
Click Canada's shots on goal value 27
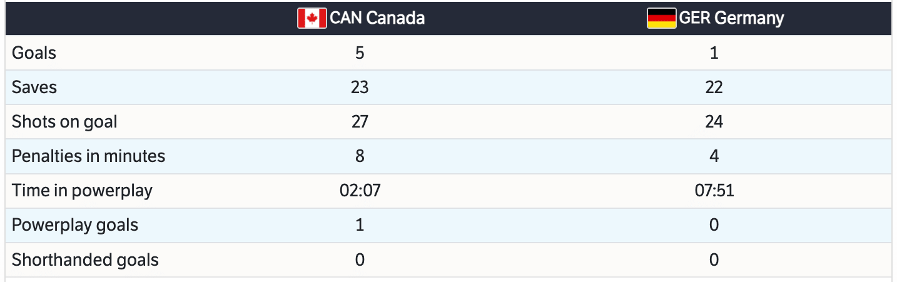pos(360,122)
